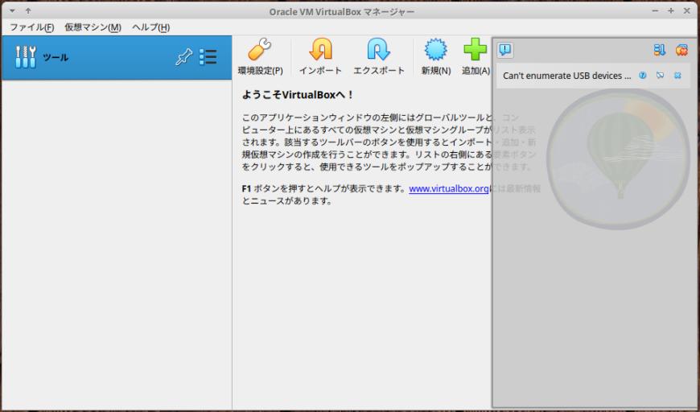The height and width of the screenshot is (412, 700).
Task: Click the エクスポート export appliance icon
Action: (379, 56)
